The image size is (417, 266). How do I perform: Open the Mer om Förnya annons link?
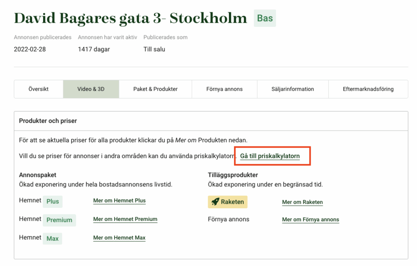pyautogui.click(x=310, y=220)
